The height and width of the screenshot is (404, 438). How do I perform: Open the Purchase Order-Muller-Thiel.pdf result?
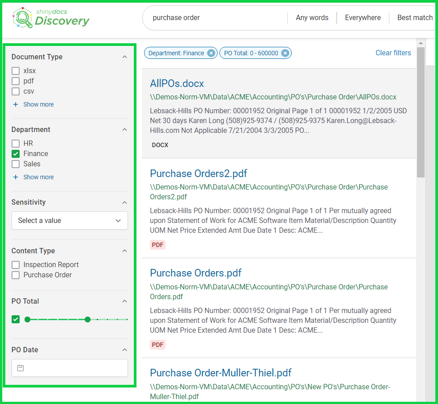[220, 373]
